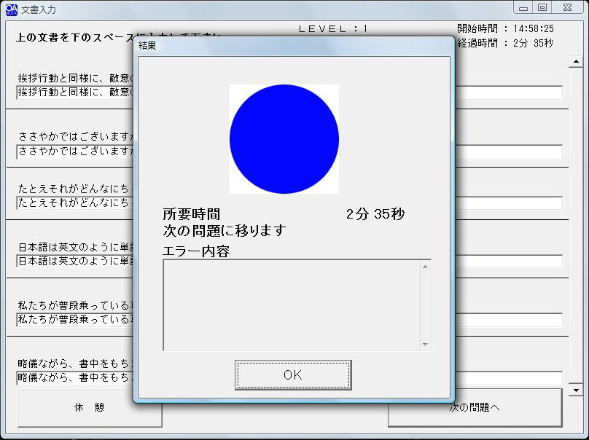Click the 結果 dialog title bar
The image size is (589, 440).
pyautogui.click(x=294, y=46)
